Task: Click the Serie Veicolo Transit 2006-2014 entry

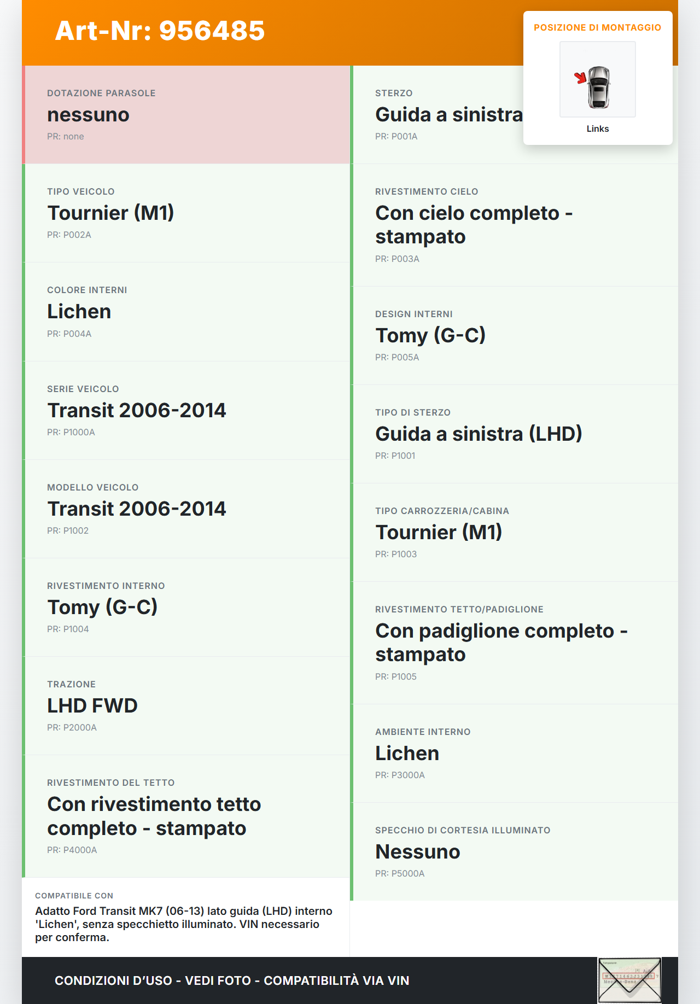Action: [186, 410]
